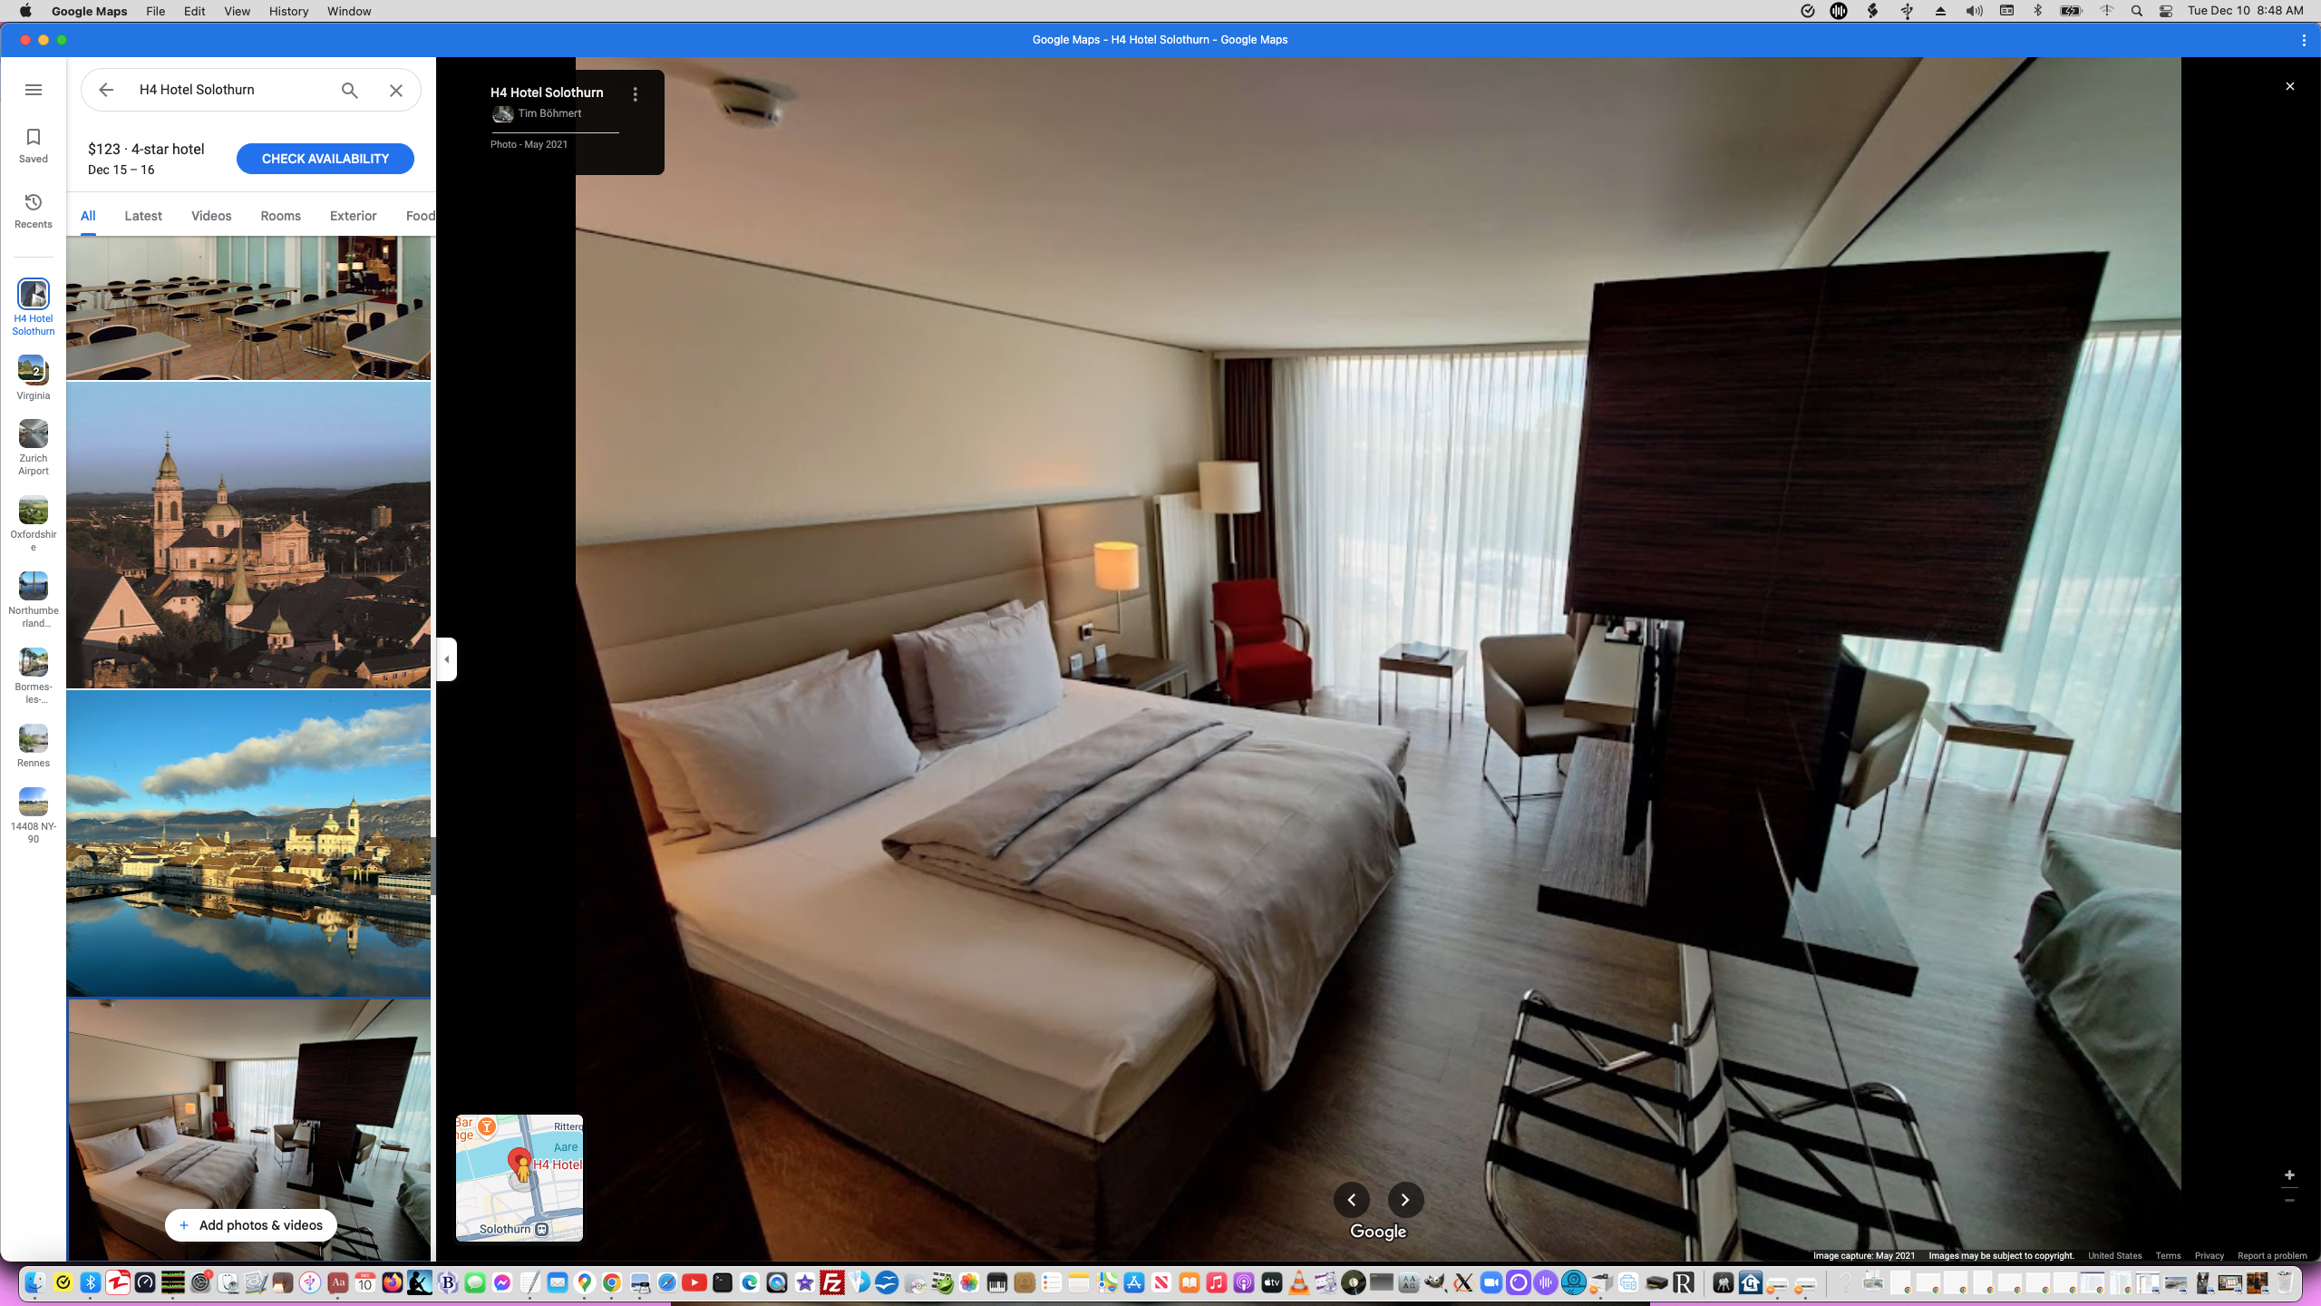Clear the search with X icon
This screenshot has height=1306, width=2321.
coord(396,90)
